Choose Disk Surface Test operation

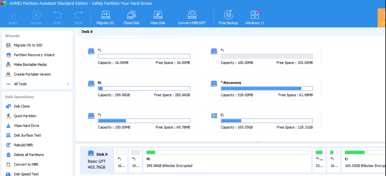[27, 135]
